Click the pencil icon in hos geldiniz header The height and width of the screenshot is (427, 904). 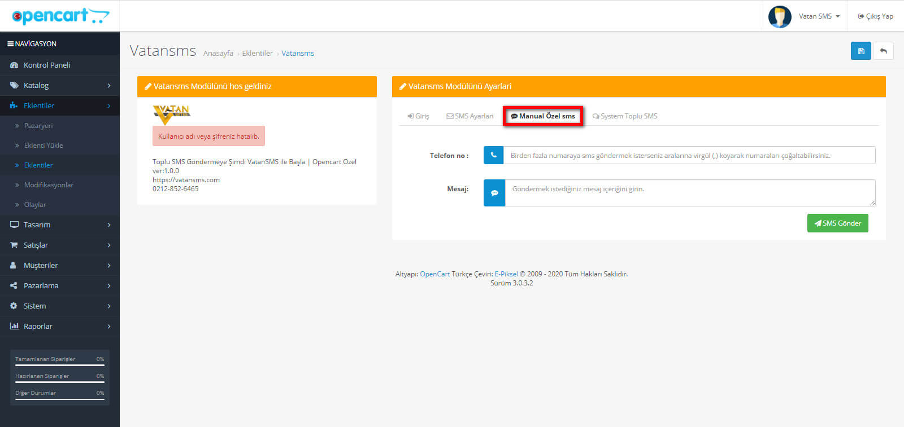(x=148, y=86)
